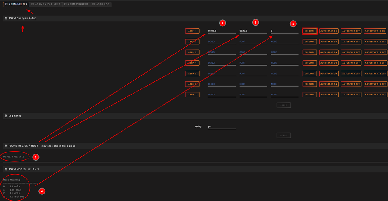Turn Autostart OFF for ASPM 3

[x=351, y=52]
